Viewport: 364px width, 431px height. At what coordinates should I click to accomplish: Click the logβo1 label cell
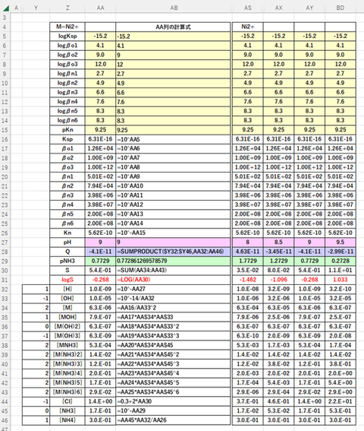tap(67, 46)
